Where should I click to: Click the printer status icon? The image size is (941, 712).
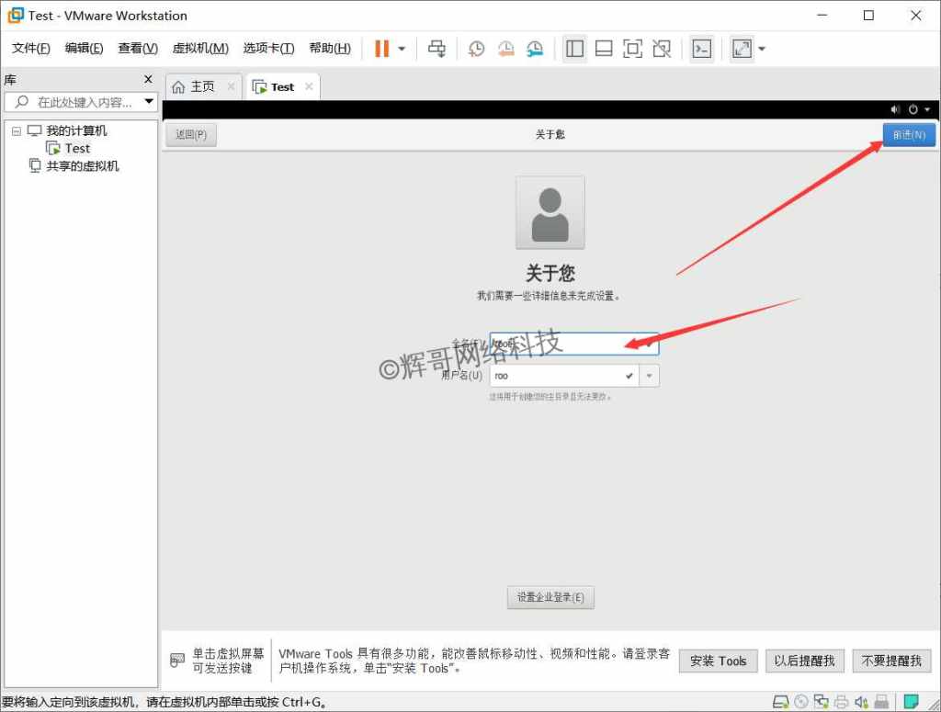[x=842, y=701]
